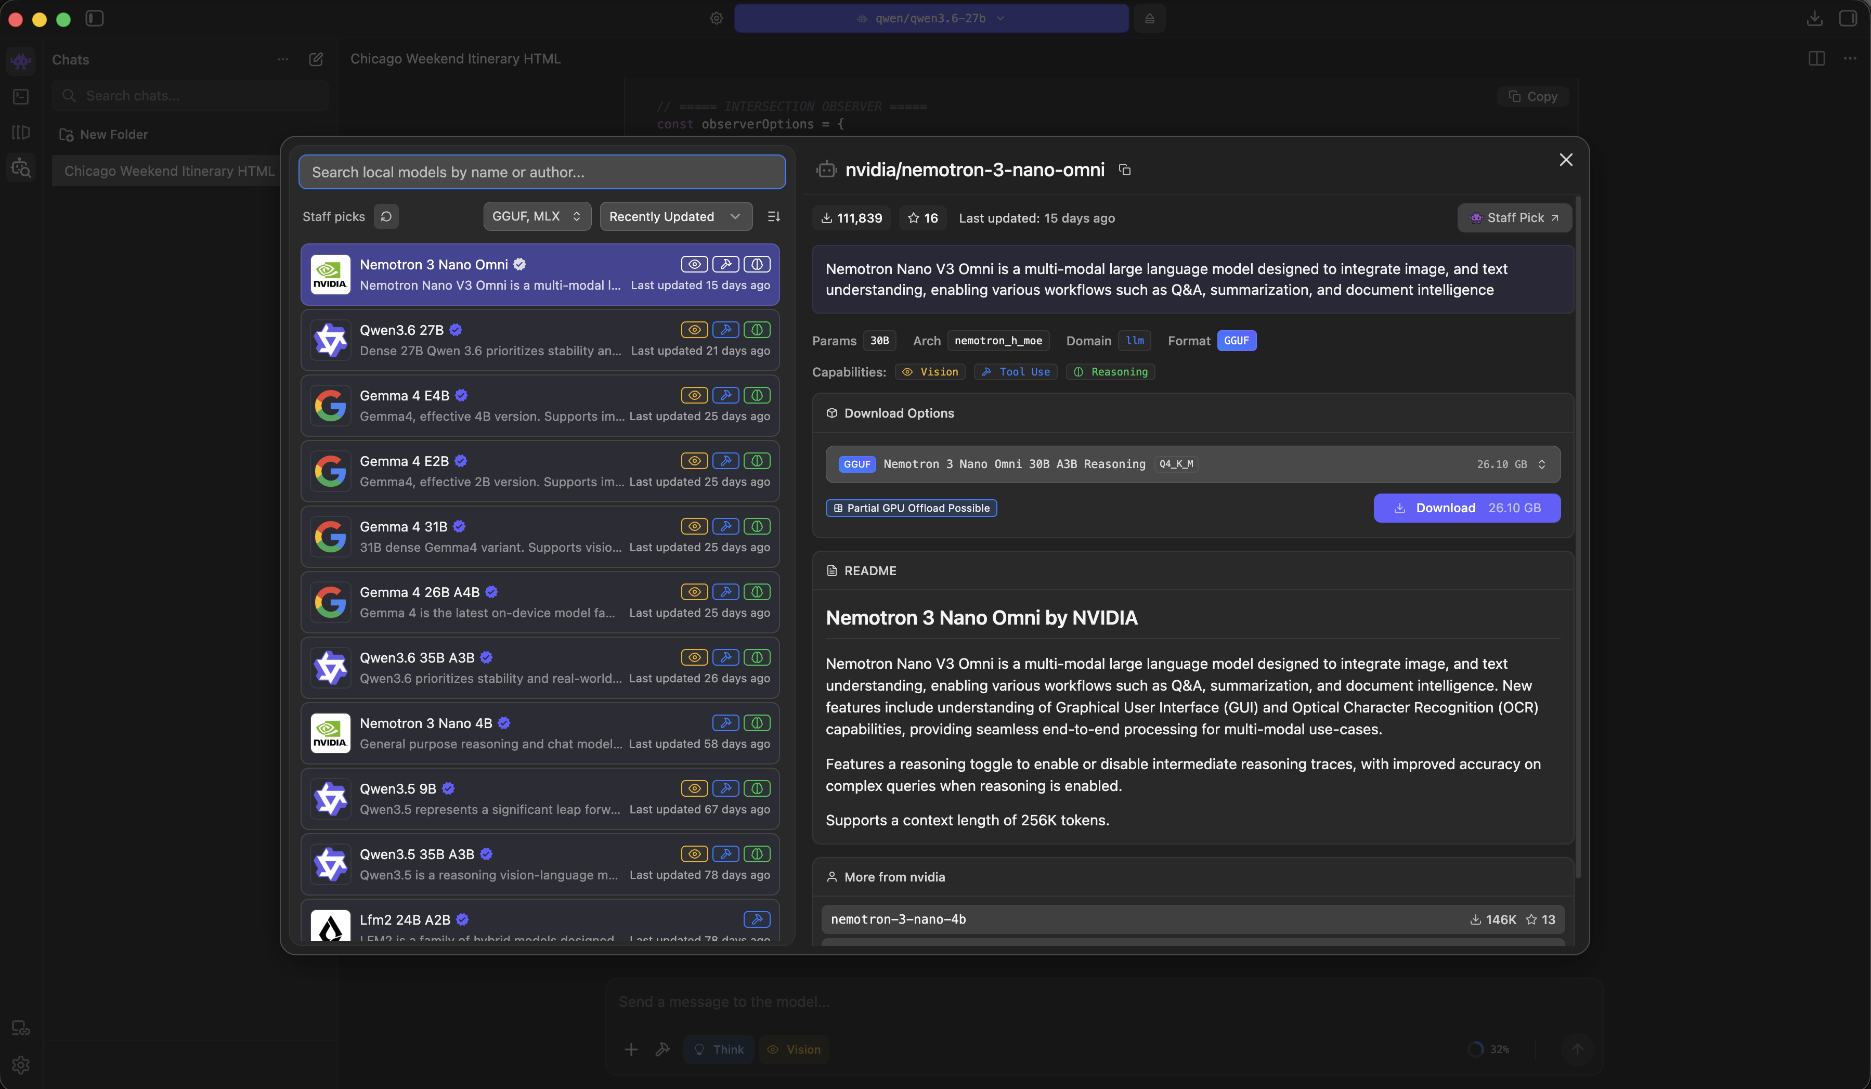Toggle split view in the chat header
This screenshot has height=1089, width=1871.
tap(1817, 59)
